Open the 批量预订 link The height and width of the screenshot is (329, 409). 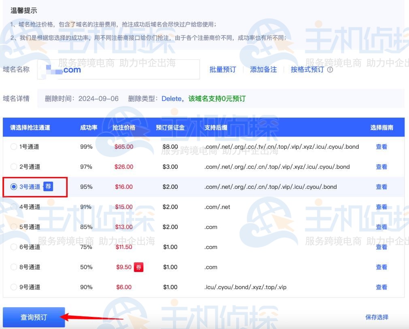(x=222, y=70)
